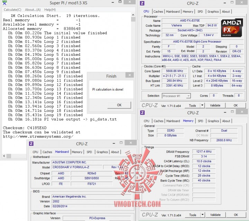Click Tools button in Memory CPU-Z window
This screenshot has width=249, height=221.
click(x=193, y=215)
